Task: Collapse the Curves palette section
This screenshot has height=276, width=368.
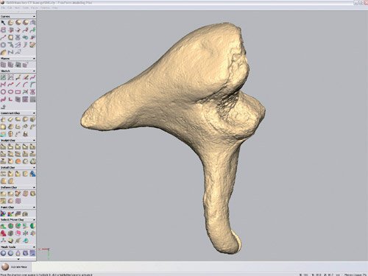Action: pos(34,16)
